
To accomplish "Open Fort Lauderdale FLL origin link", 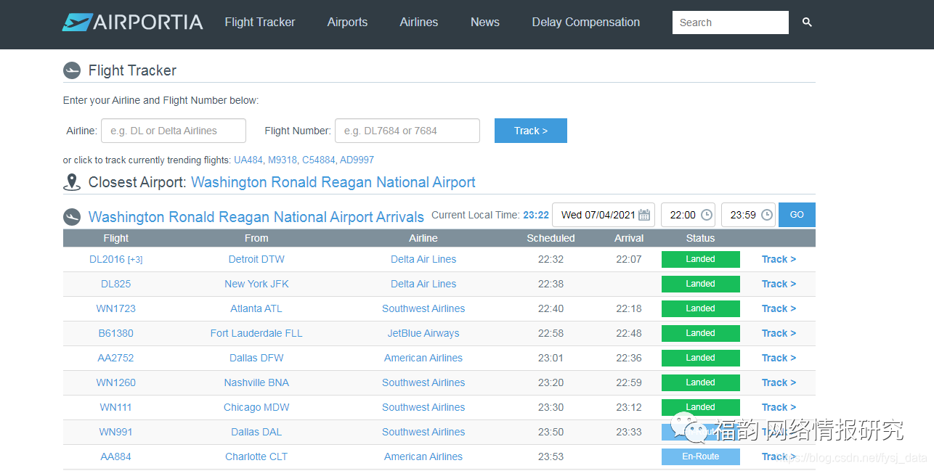I will [256, 333].
